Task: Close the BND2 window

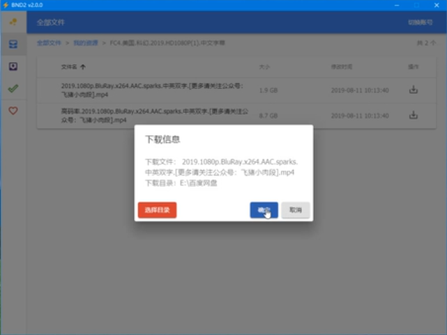Action: pos(437,5)
